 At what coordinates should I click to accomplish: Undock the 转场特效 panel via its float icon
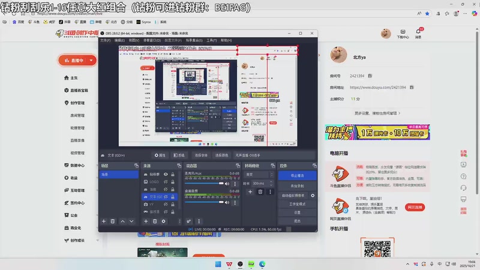click(x=273, y=166)
